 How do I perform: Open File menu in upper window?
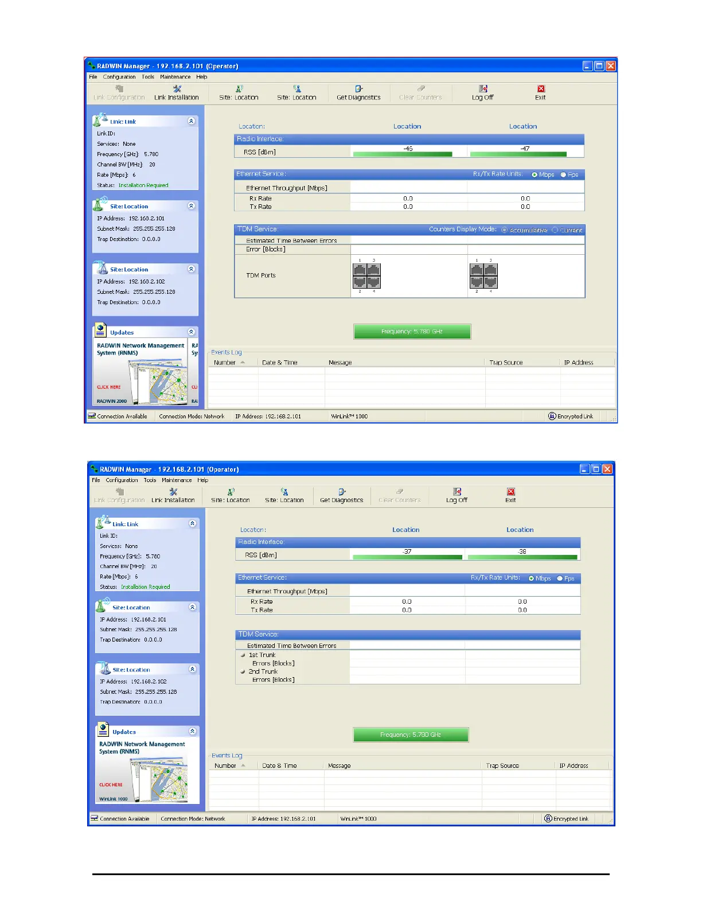pos(93,77)
